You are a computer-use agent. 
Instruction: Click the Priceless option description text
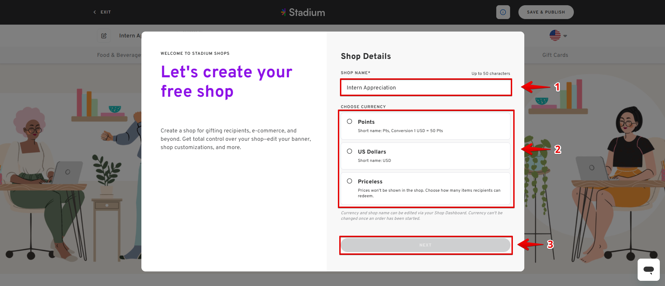pos(429,193)
